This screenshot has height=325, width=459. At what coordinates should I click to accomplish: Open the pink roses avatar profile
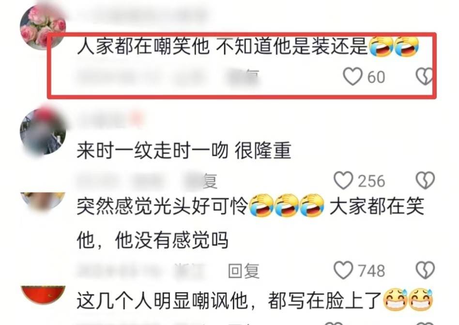click(43, 27)
